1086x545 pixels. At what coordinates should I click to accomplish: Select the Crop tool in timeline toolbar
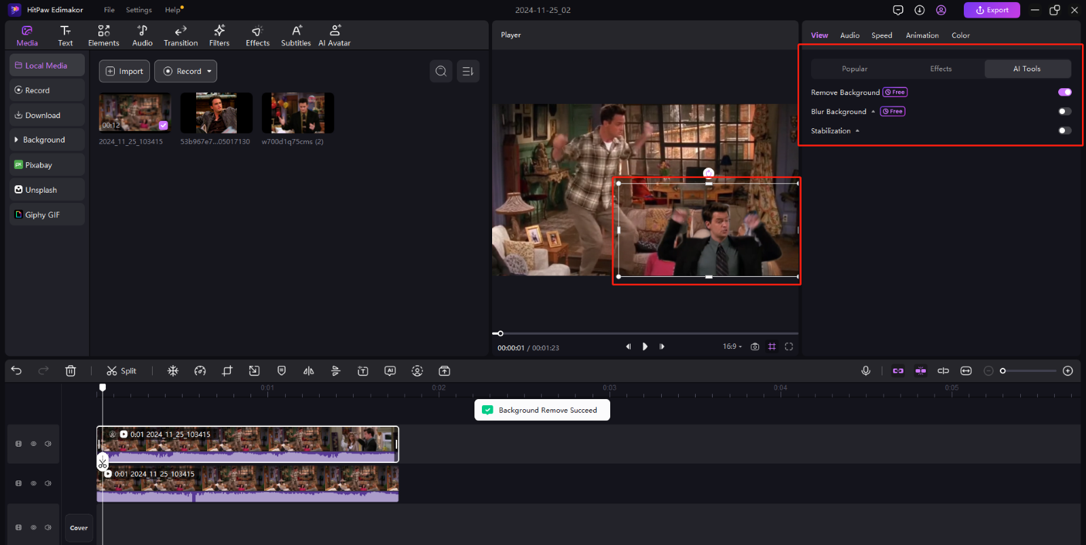click(227, 371)
